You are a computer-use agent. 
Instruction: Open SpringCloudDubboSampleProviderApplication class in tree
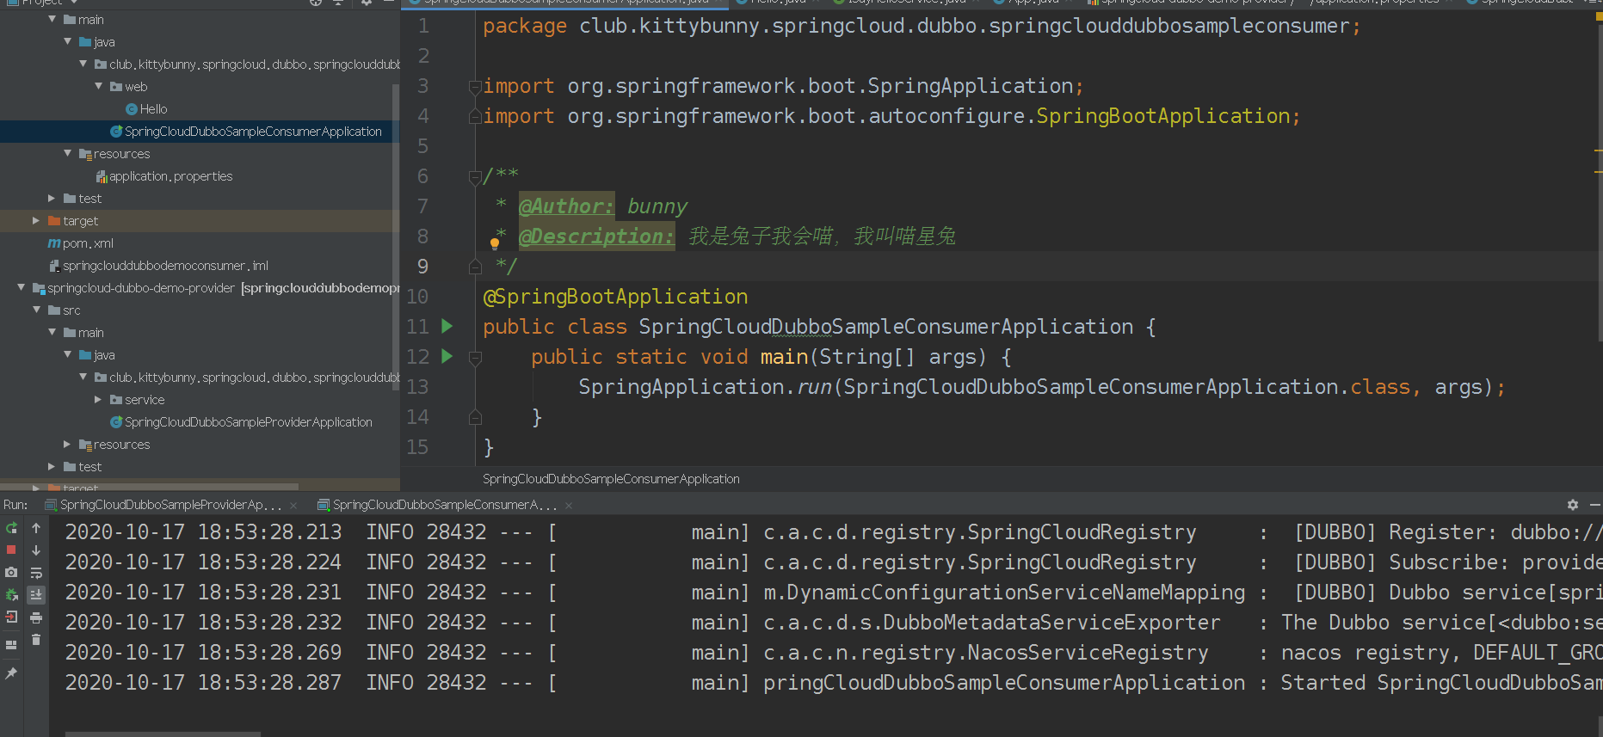[248, 422]
